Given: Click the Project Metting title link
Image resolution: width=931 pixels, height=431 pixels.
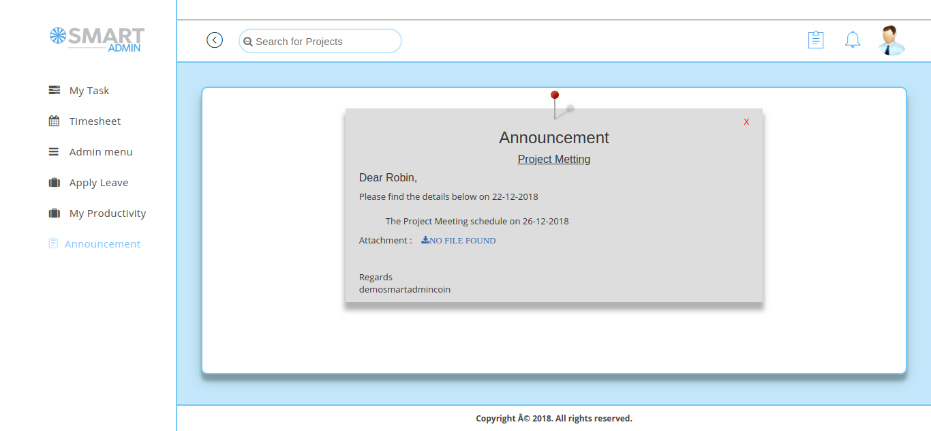Looking at the screenshot, I should tap(554, 159).
